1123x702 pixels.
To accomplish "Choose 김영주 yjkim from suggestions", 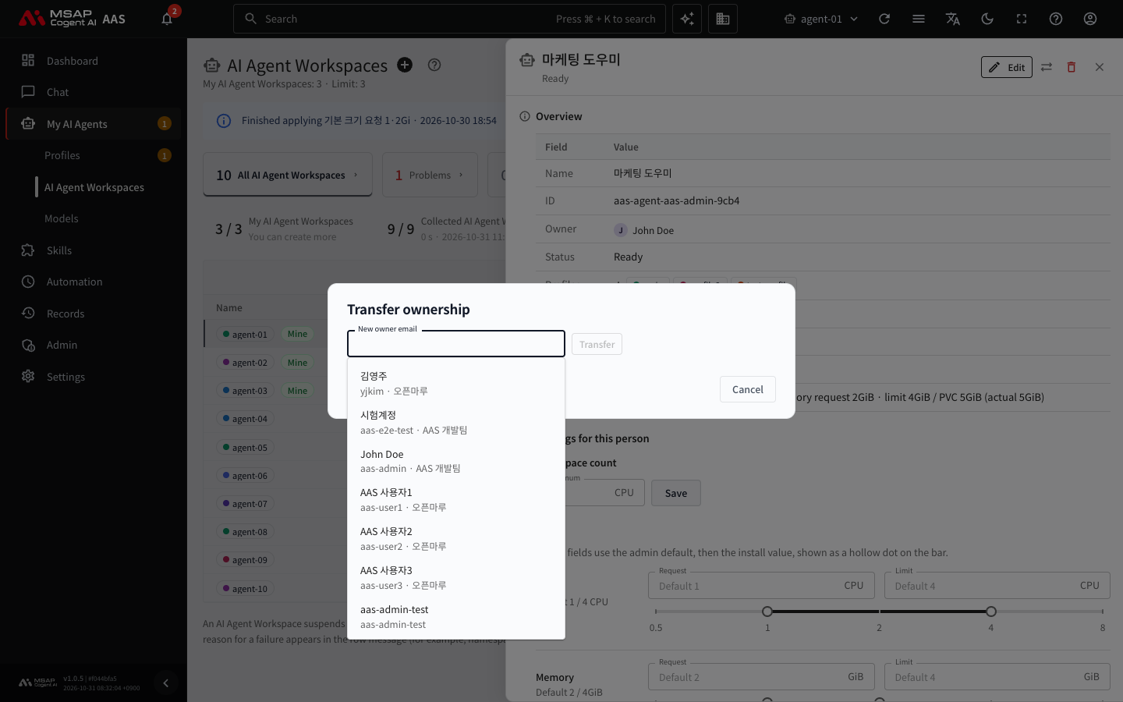I will [456, 383].
